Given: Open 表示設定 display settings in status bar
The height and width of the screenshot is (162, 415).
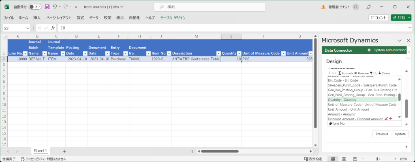Looking at the screenshot, I should [x=313, y=159].
